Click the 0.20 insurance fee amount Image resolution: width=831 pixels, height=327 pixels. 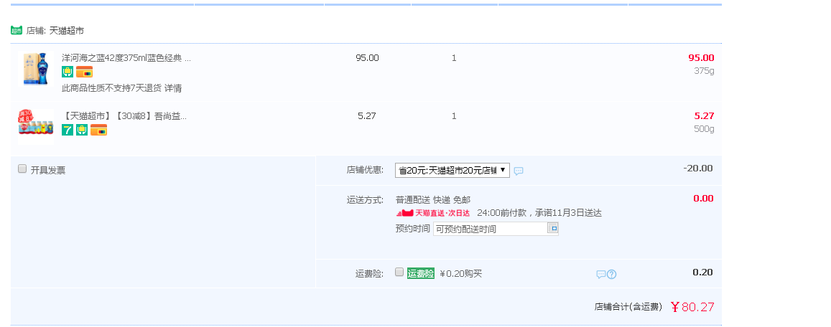coord(702,272)
